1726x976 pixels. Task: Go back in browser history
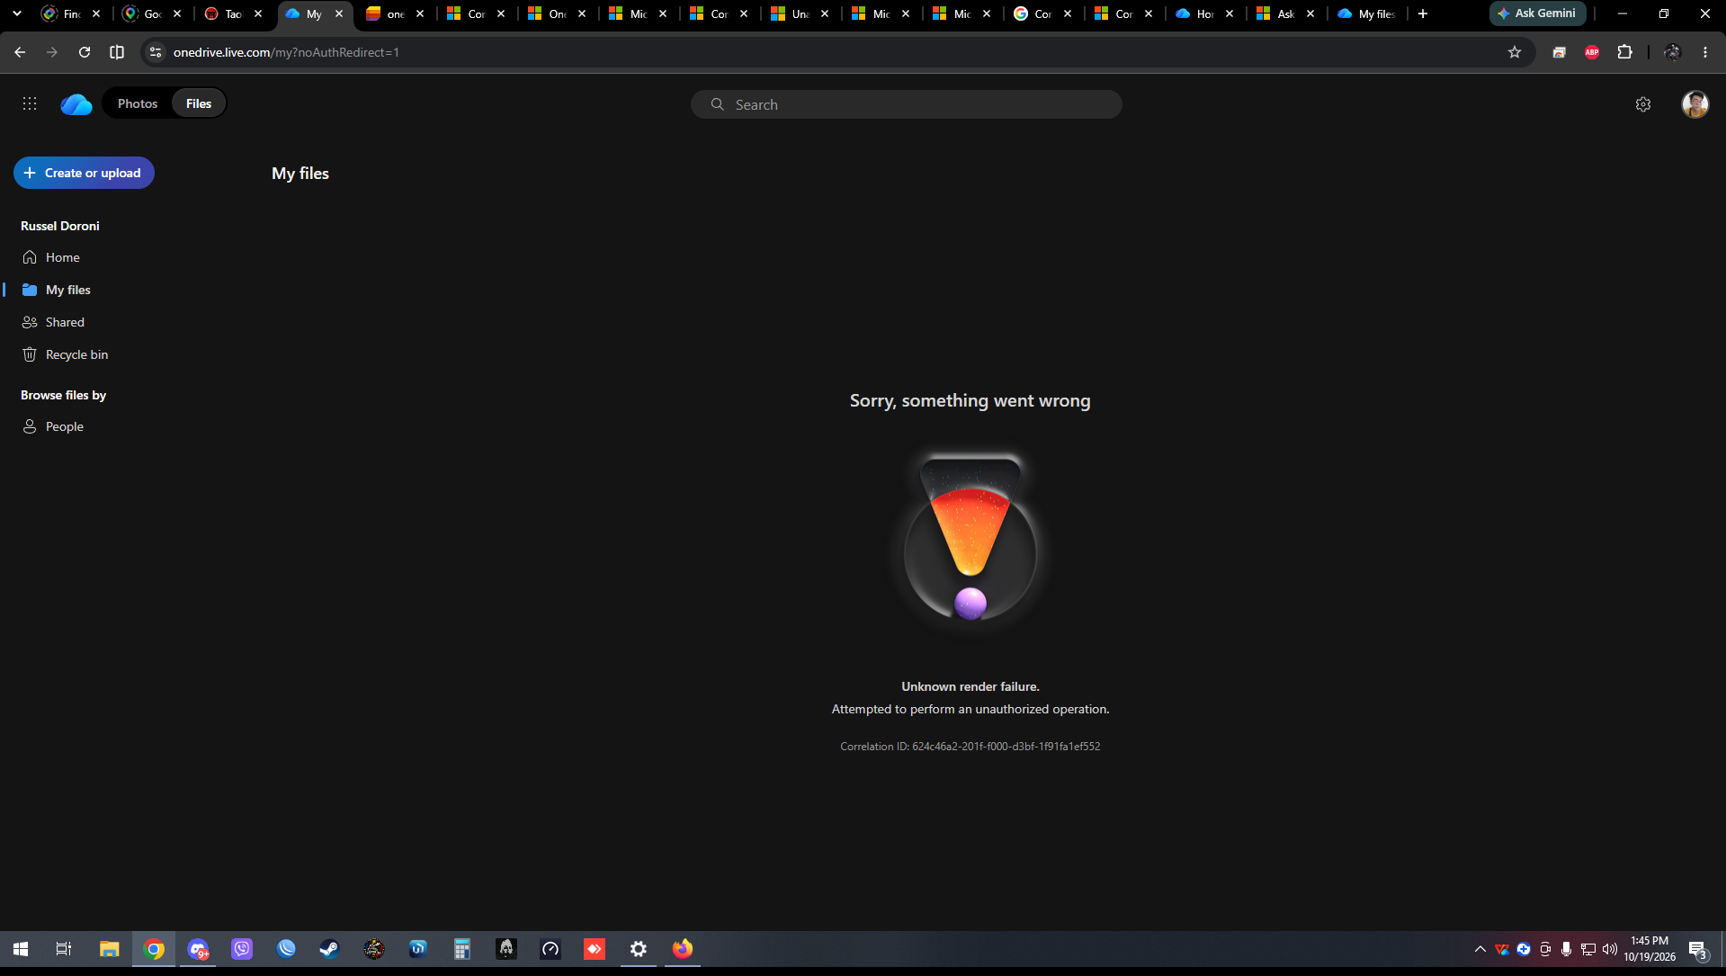point(20,52)
